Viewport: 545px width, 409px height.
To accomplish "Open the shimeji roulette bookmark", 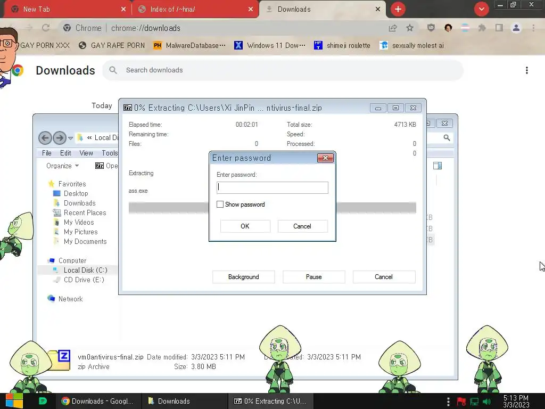I will click(342, 46).
